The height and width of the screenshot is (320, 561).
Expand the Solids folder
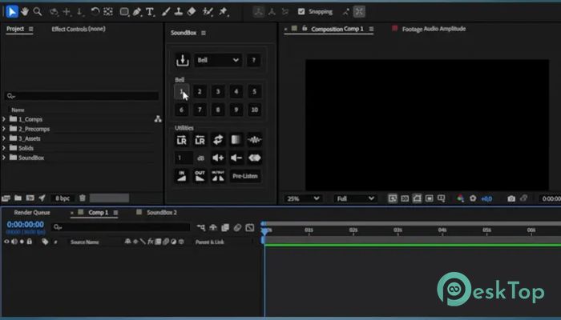pyautogui.click(x=4, y=148)
